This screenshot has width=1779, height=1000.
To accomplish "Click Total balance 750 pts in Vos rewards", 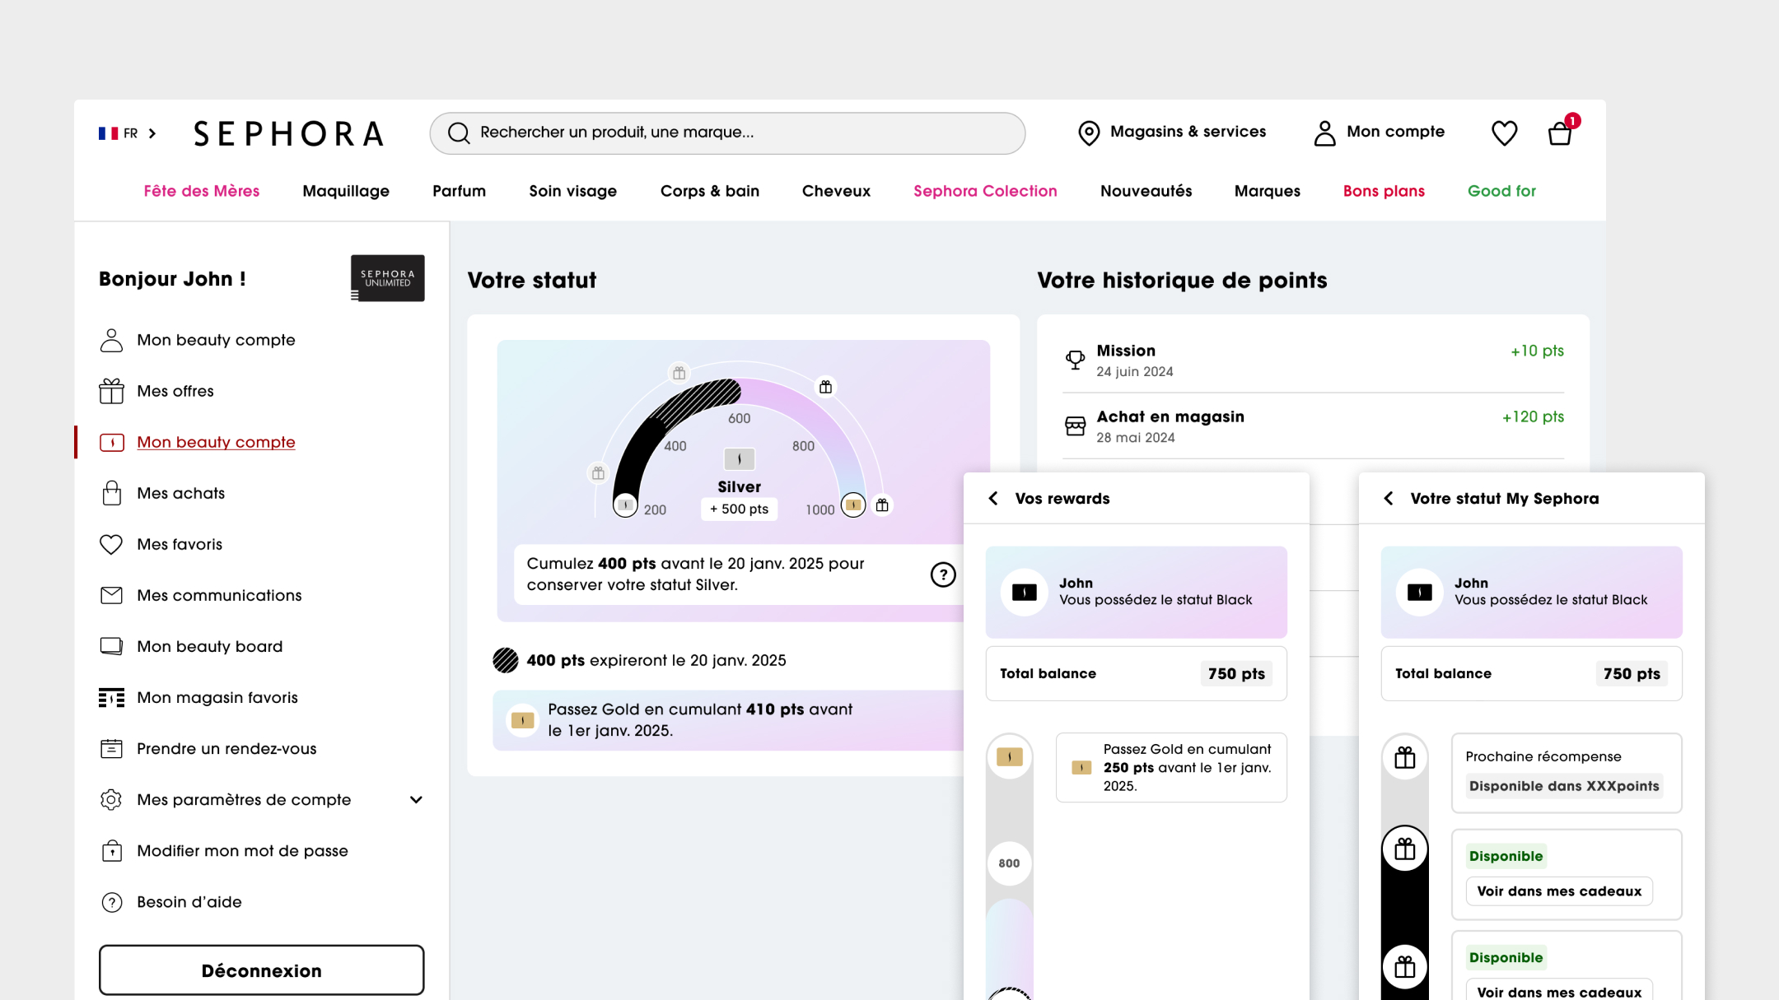I will point(1136,673).
